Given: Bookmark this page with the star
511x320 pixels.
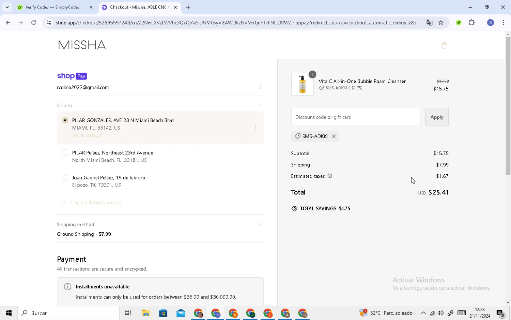Looking at the screenshot, I should point(441,23).
